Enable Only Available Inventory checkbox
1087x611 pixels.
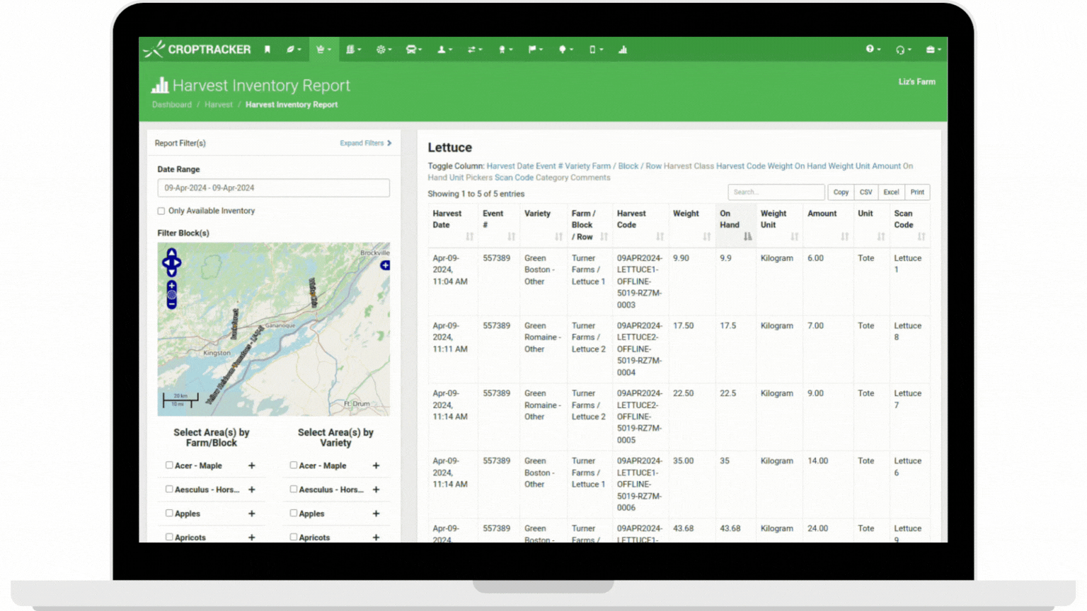(x=161, y=211)
